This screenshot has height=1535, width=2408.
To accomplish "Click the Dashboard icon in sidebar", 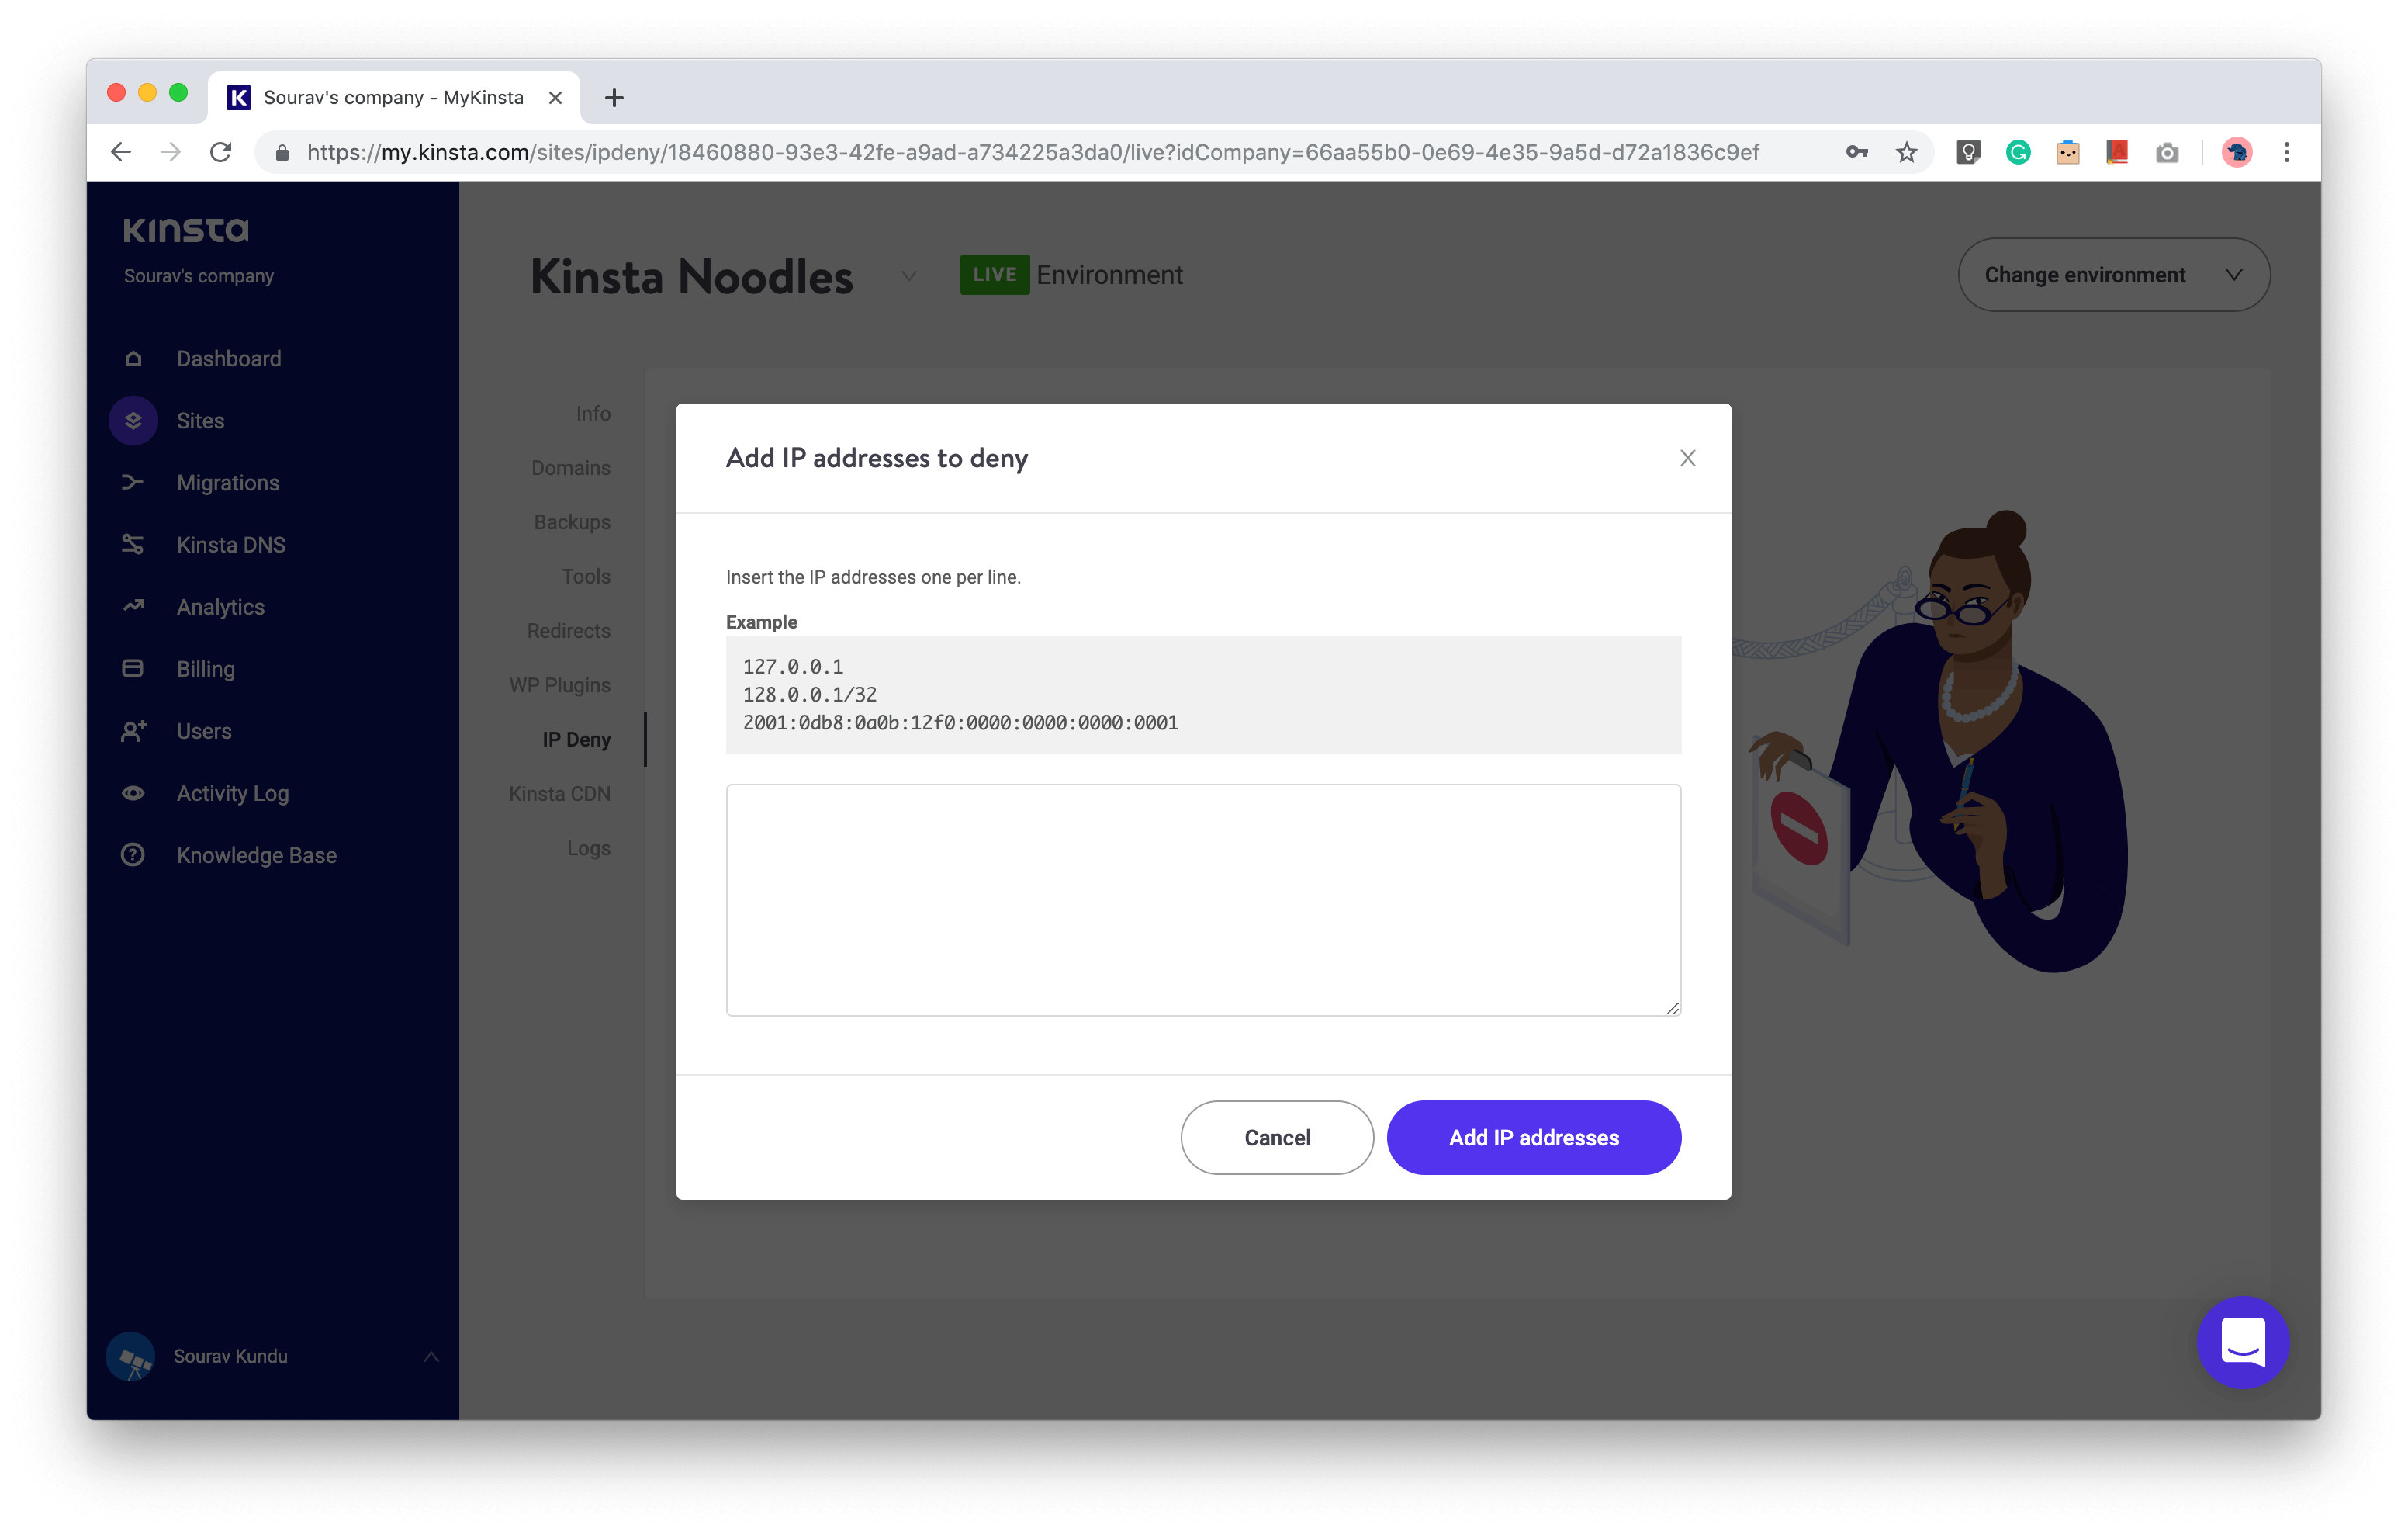I will (x=135, y=359).
